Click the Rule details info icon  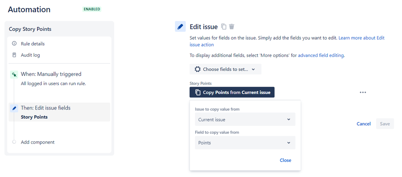point(14,44)
